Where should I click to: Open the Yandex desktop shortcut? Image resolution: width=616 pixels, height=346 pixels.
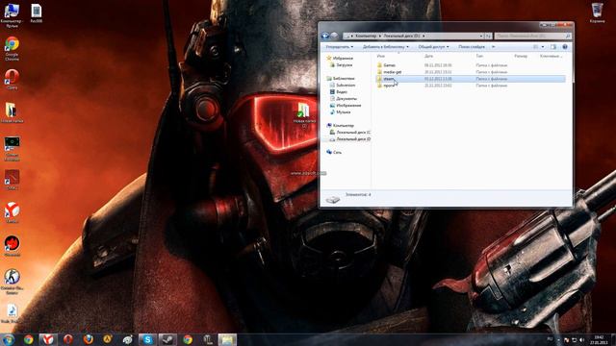point(13,212)
